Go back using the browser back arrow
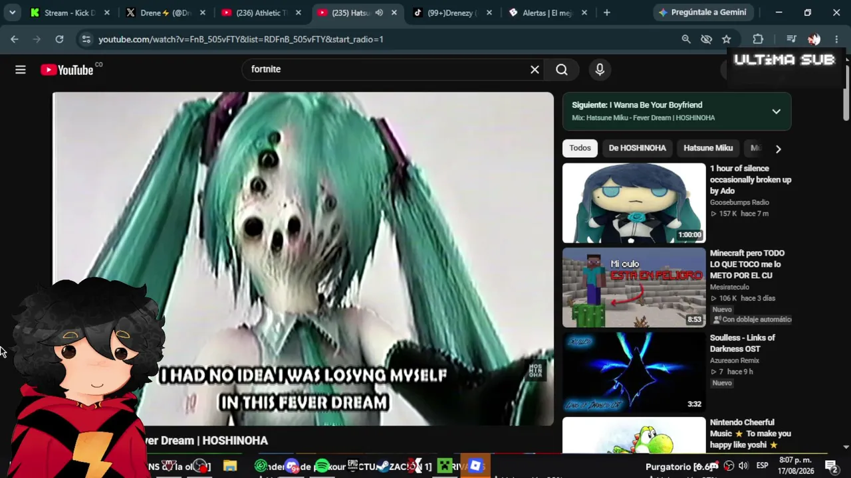Viewport: 851px width, 478px height. tap(15, 39)
